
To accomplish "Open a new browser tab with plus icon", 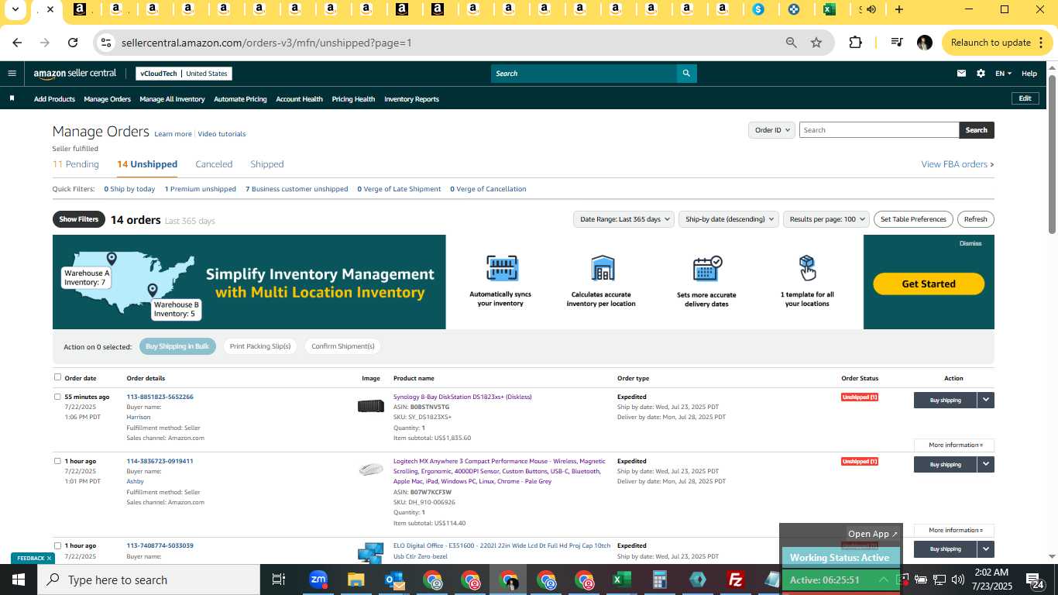I will (x=898, y=9).
